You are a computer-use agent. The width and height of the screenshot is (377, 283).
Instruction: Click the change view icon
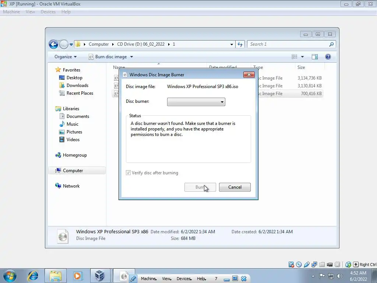[295, 57]
